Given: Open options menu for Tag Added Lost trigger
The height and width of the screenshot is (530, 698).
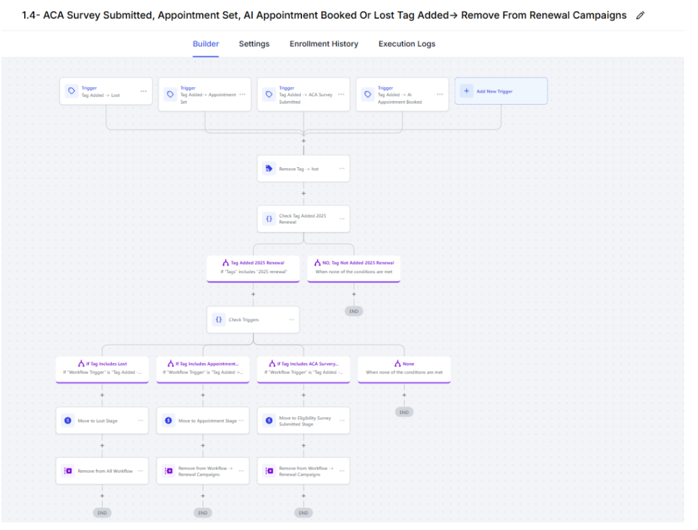Looking at the screenshot, I should (143, 92).
